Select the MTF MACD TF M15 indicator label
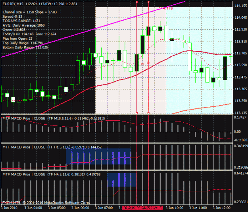The width and height of the screenshot is (248, 212). pos(54,118)
